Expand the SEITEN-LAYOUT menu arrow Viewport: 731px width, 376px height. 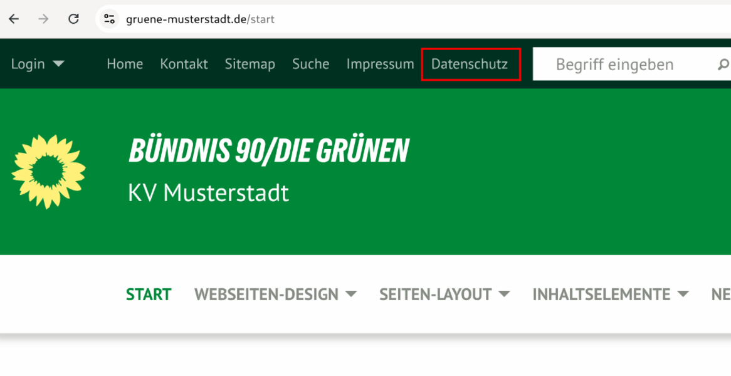click(x=504, y=294)
